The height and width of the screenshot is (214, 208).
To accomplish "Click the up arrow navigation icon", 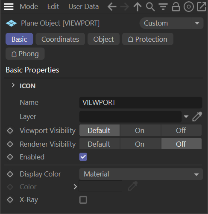I will [138, 6].
